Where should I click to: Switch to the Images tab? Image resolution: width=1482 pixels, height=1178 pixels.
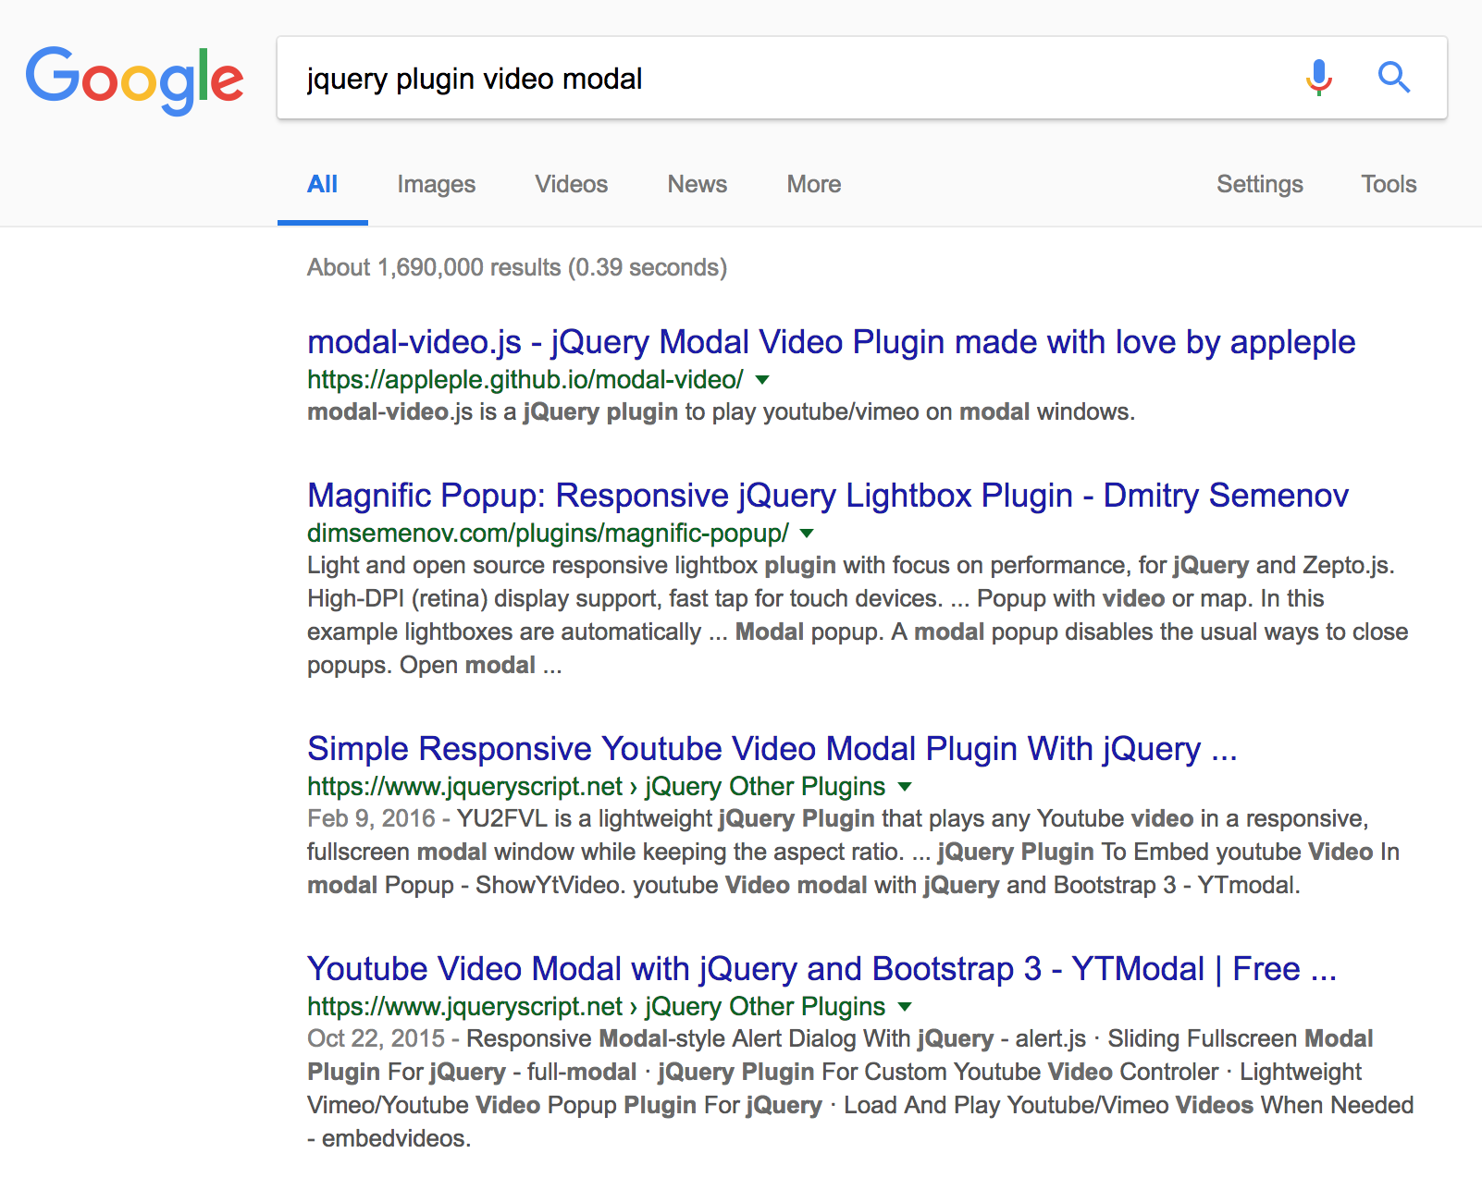(437, 184)
